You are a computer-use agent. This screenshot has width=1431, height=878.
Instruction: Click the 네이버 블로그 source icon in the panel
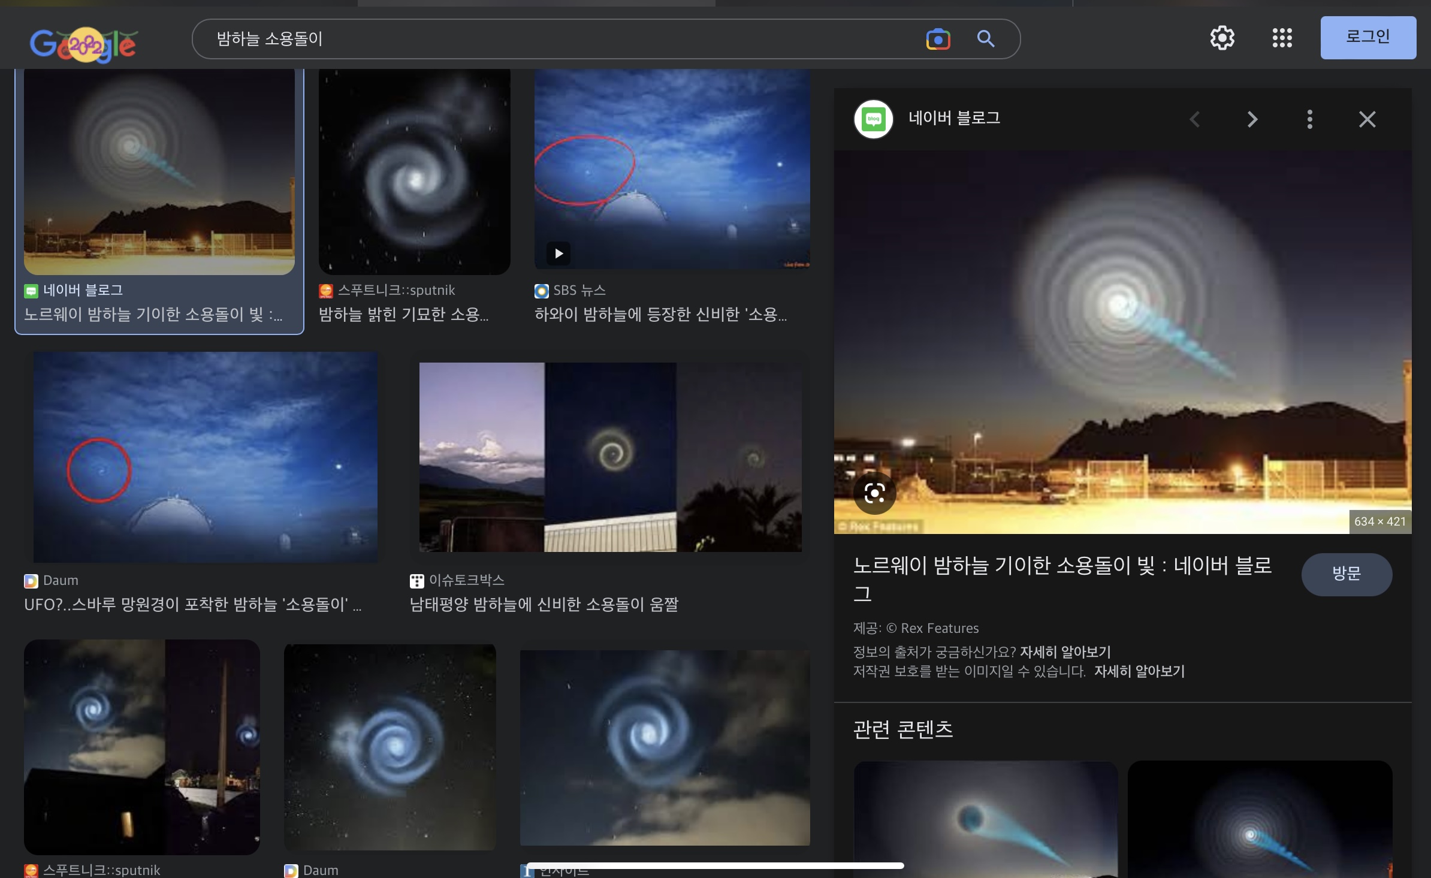pyautogui.click(x=873, y=119)
